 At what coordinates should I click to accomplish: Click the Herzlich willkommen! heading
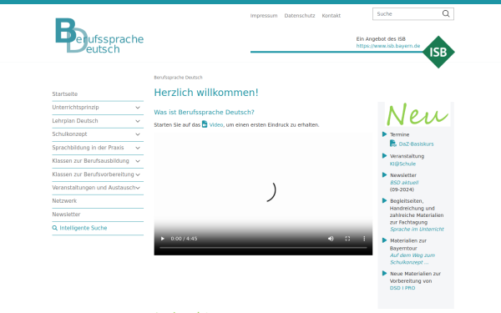(206, 93)
